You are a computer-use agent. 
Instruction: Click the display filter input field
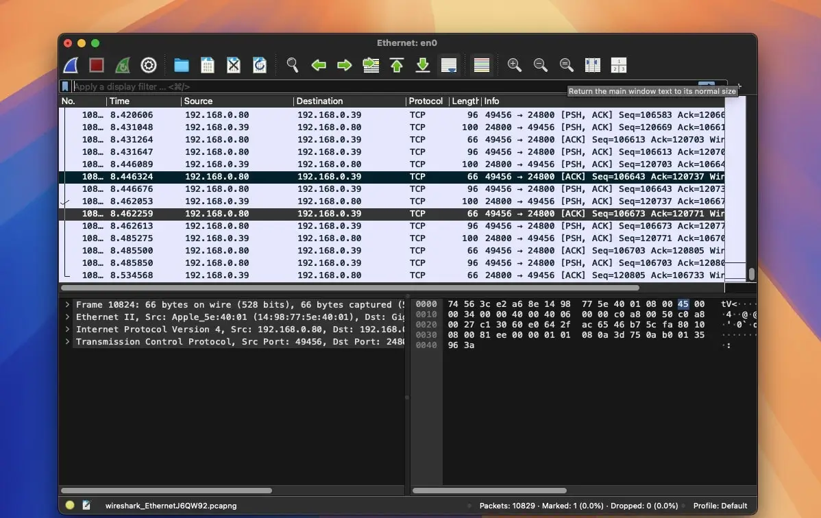click(x=384, y=86)
